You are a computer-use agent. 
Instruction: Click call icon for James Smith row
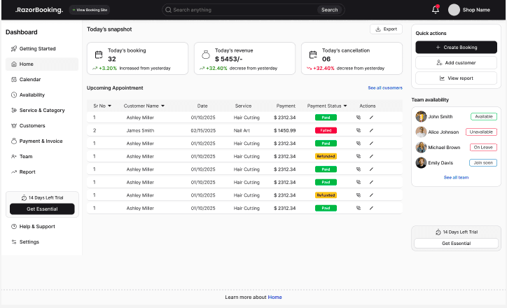click(359, 130)
